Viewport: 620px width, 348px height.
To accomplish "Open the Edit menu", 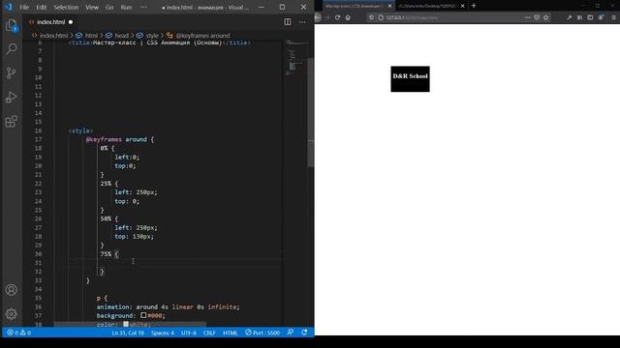I will tap(41, 7).
